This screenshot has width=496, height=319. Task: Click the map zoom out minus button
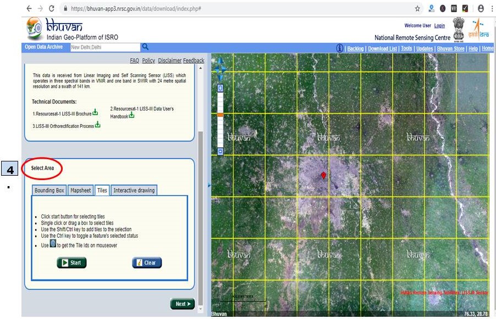(x=221, y=152)
